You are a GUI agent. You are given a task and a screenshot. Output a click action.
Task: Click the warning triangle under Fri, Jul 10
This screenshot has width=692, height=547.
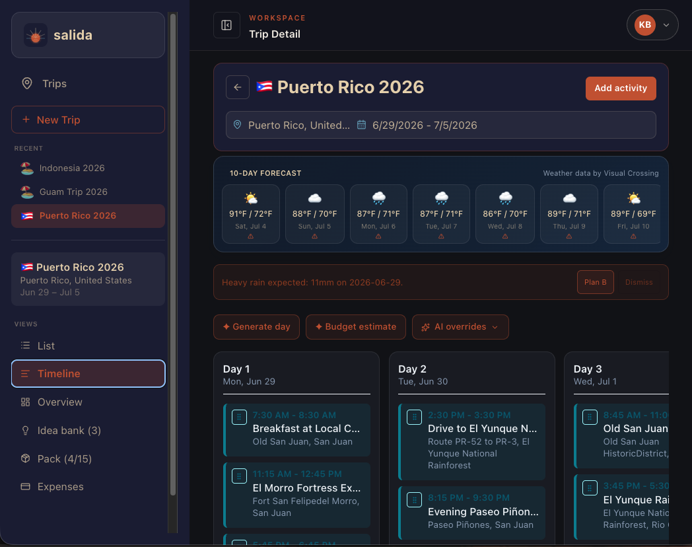[634, 237]
